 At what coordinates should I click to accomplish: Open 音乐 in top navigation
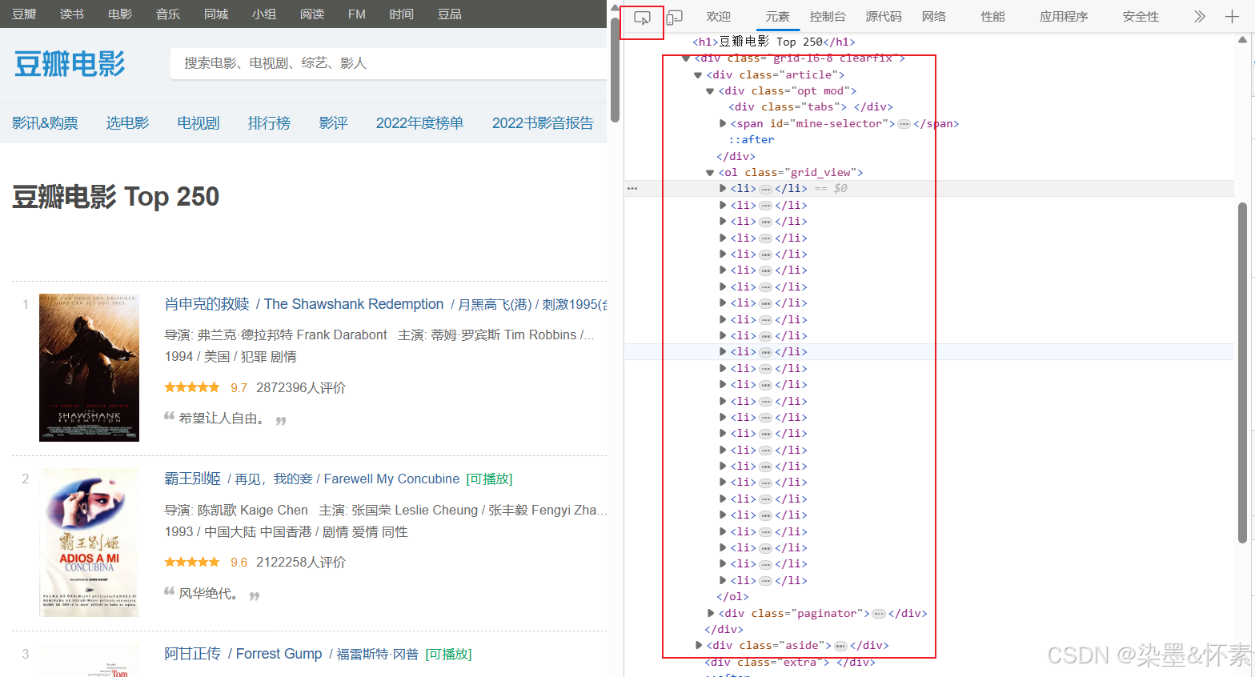168,14
